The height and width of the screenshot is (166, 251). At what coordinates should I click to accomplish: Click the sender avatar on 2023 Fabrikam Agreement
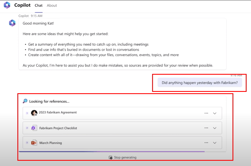click(x=34, y=113)
